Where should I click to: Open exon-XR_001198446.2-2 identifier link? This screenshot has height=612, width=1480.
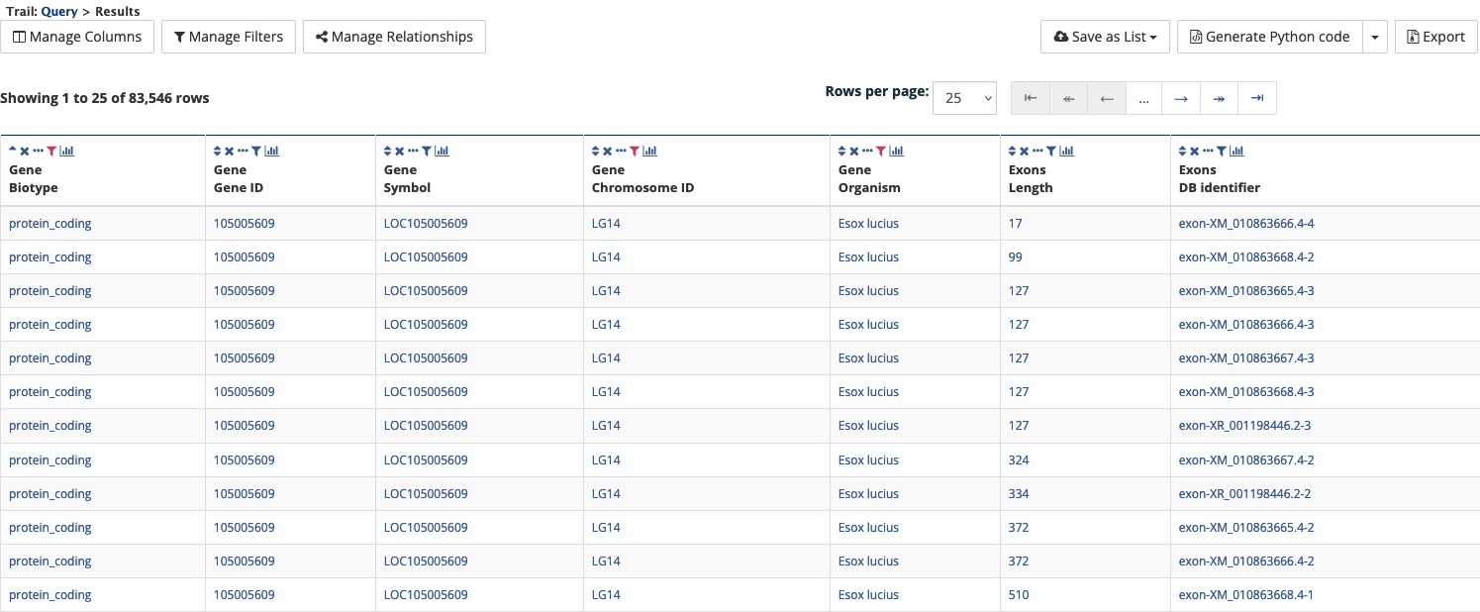pos(1244,493)
